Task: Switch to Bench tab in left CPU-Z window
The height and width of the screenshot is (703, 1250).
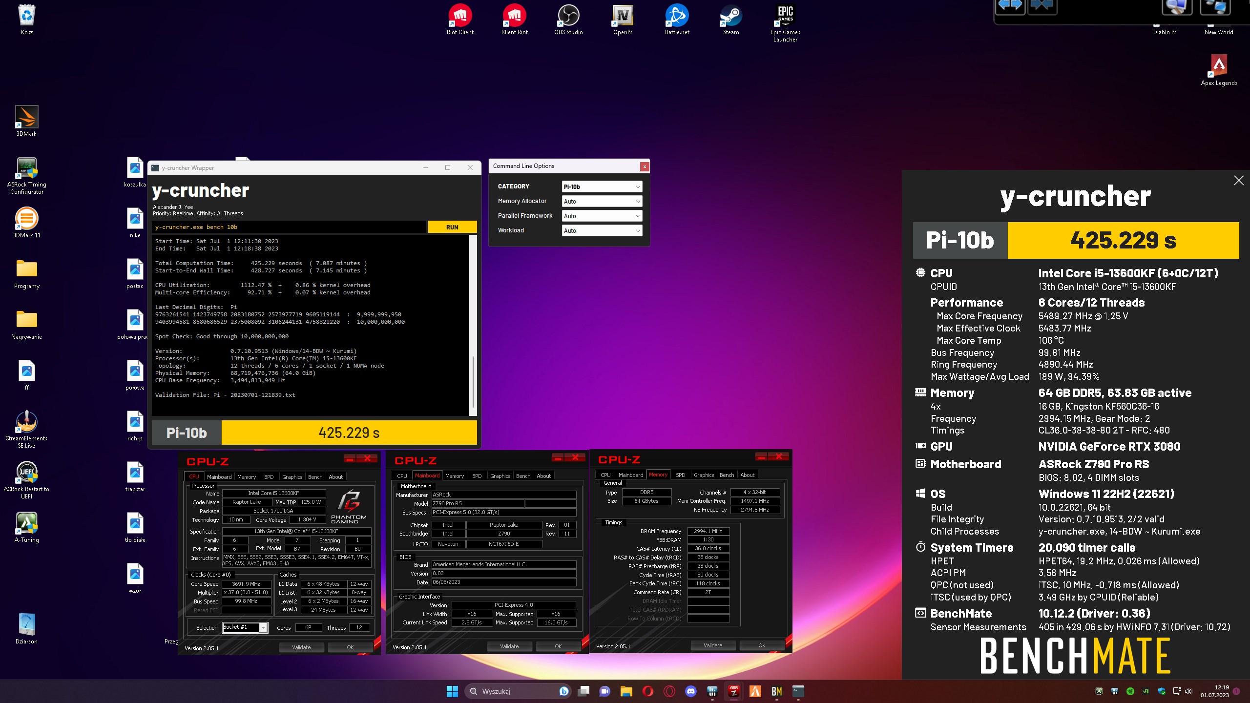Action: [315, 477]
